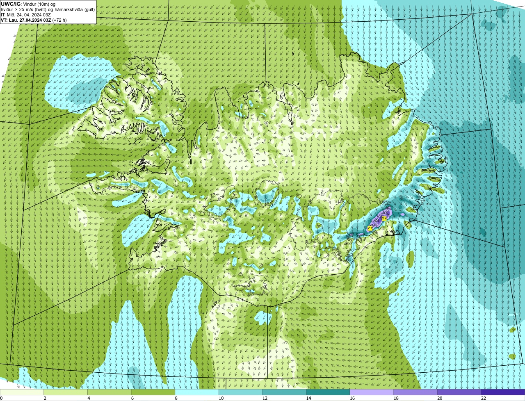Click the 4–6 m/s light green legend swatch
Viewport: 525px width, 401px height.
109,392
